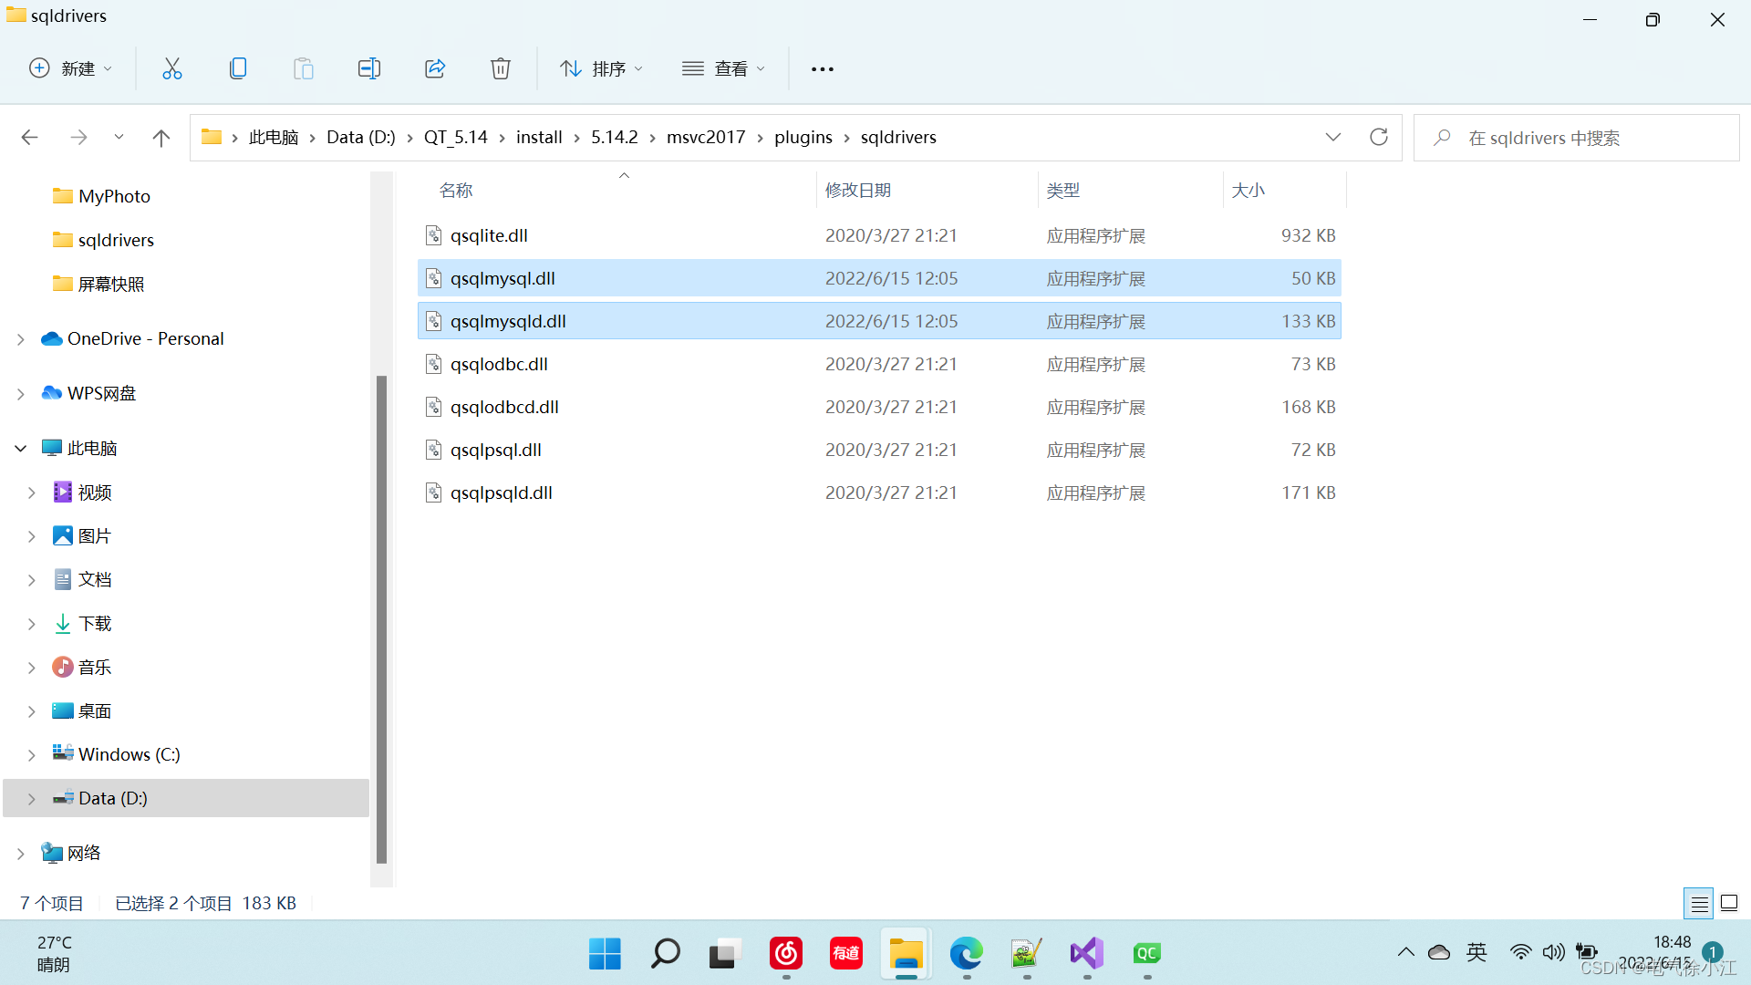Click the Copy icon in toolbar
1751x985 pixels.
(238, 68)
